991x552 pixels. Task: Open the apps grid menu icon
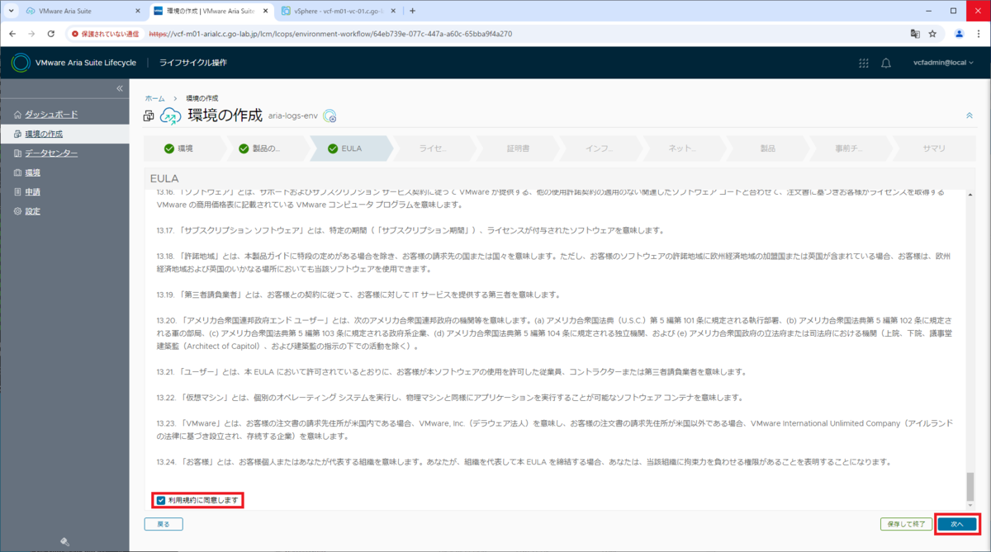coord(864,63)
